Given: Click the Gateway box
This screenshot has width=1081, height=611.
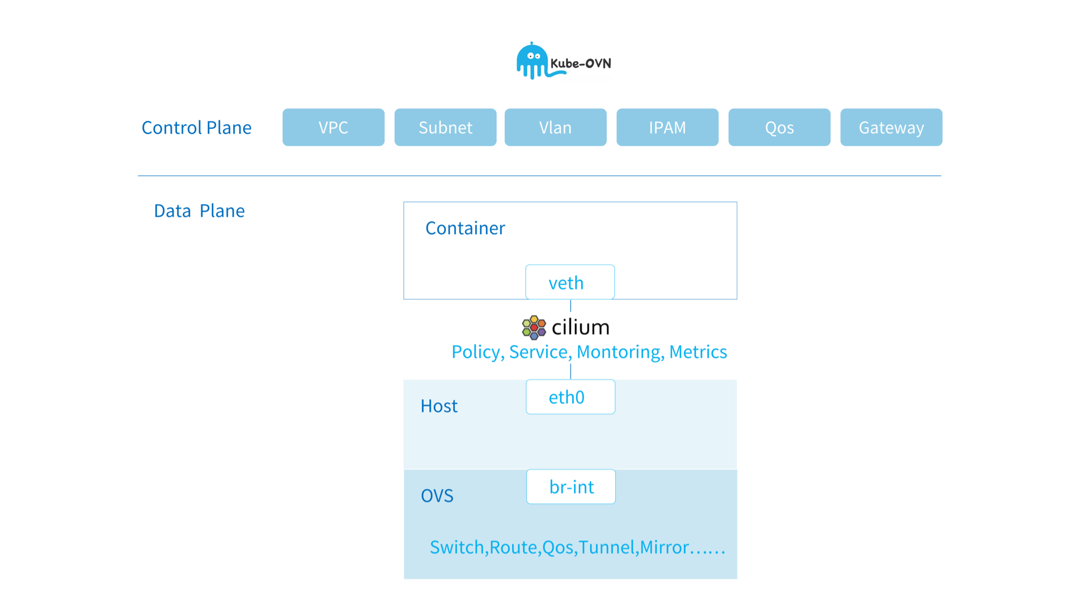Looking at the screenshot, I should click(891, 128).
